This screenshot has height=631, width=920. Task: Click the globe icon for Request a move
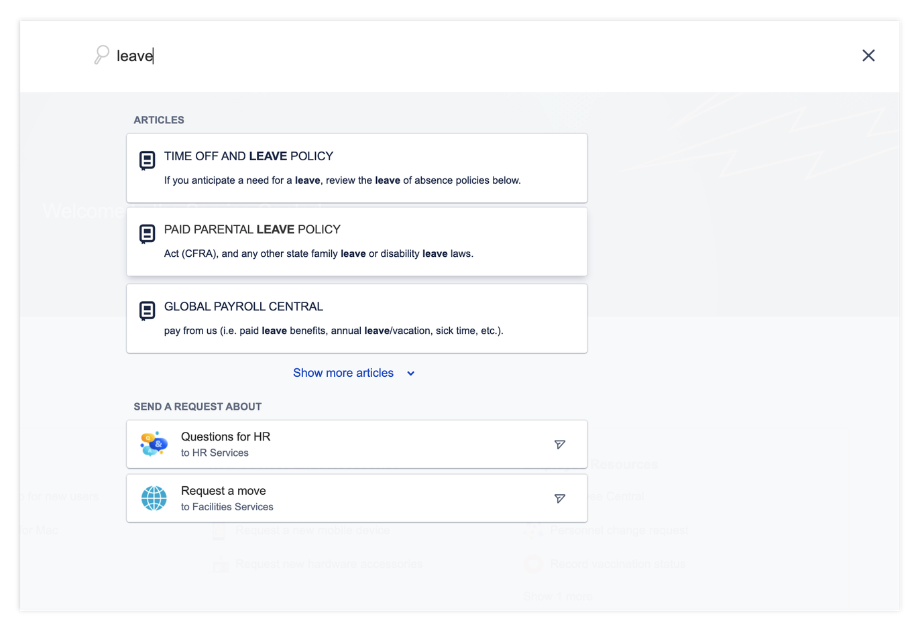[154, 498]
